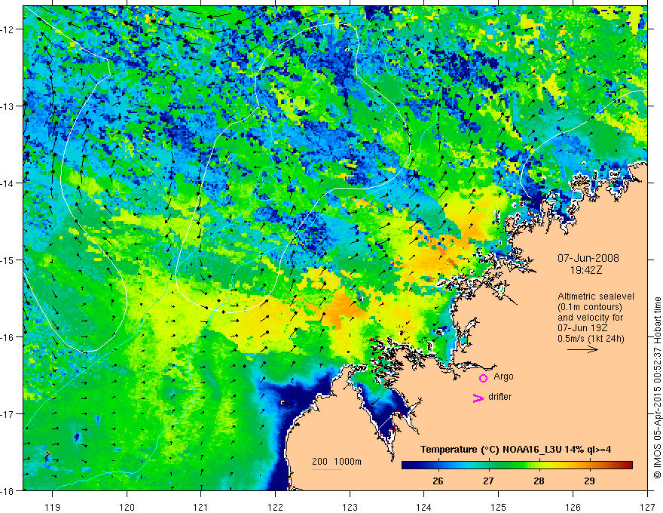663x513 pixels.
Task: Click the 'Argo' legend label
Action: tap(503, 376)
